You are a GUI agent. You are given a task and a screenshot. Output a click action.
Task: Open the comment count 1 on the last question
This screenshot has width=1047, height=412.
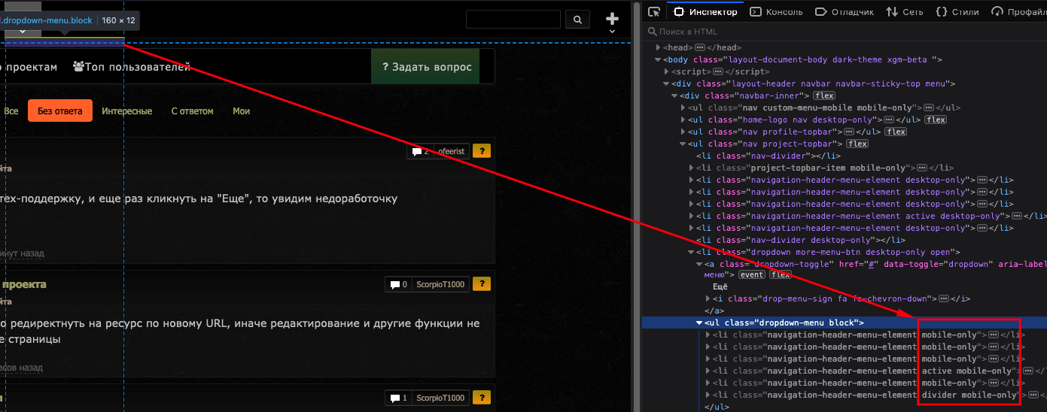(399, 398)
